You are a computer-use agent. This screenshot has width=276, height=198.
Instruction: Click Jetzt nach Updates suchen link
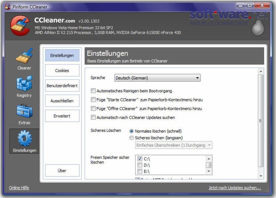coord(235,188)
